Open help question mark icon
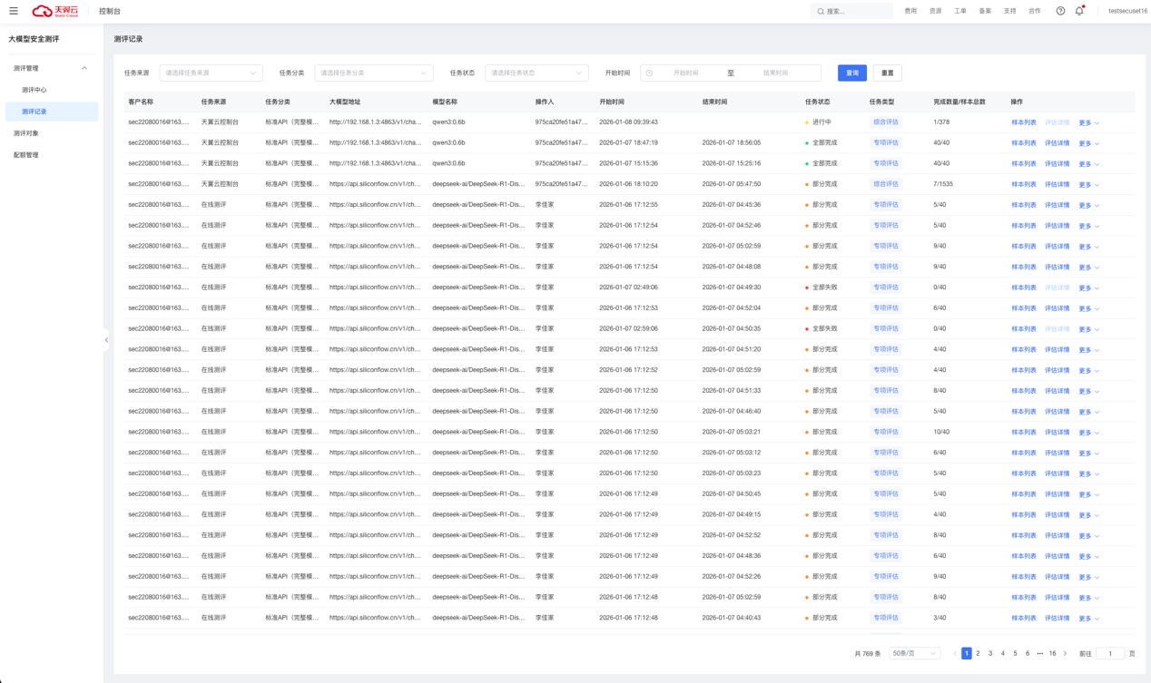 click(x=1060, y=11)
